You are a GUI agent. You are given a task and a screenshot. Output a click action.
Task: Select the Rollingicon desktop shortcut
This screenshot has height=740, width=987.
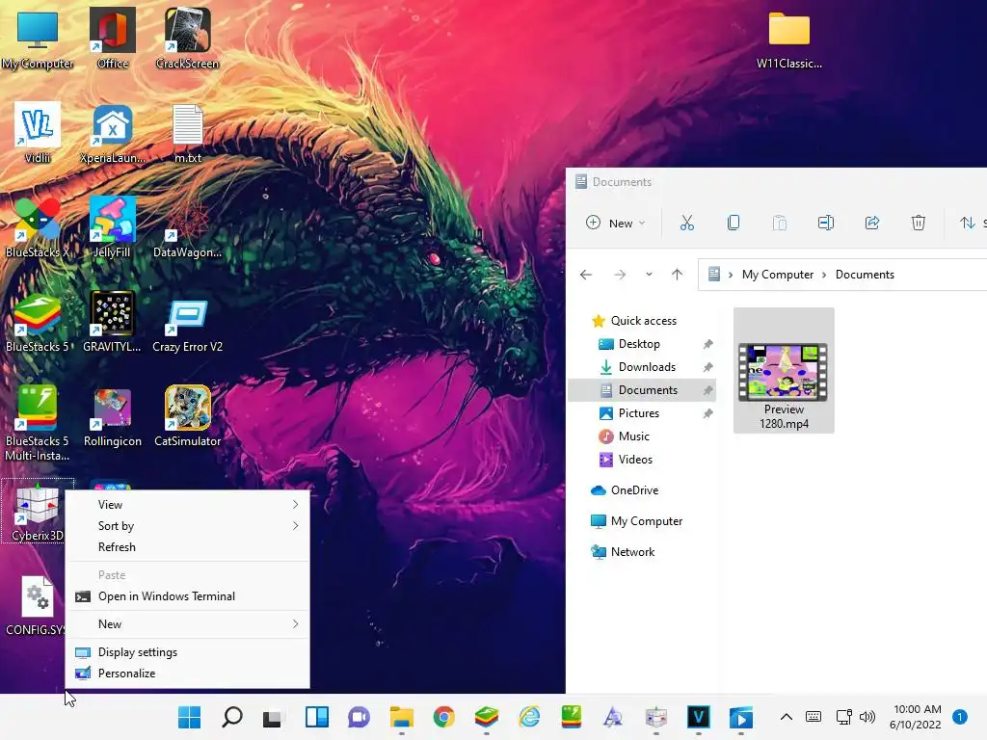point(113,416)
